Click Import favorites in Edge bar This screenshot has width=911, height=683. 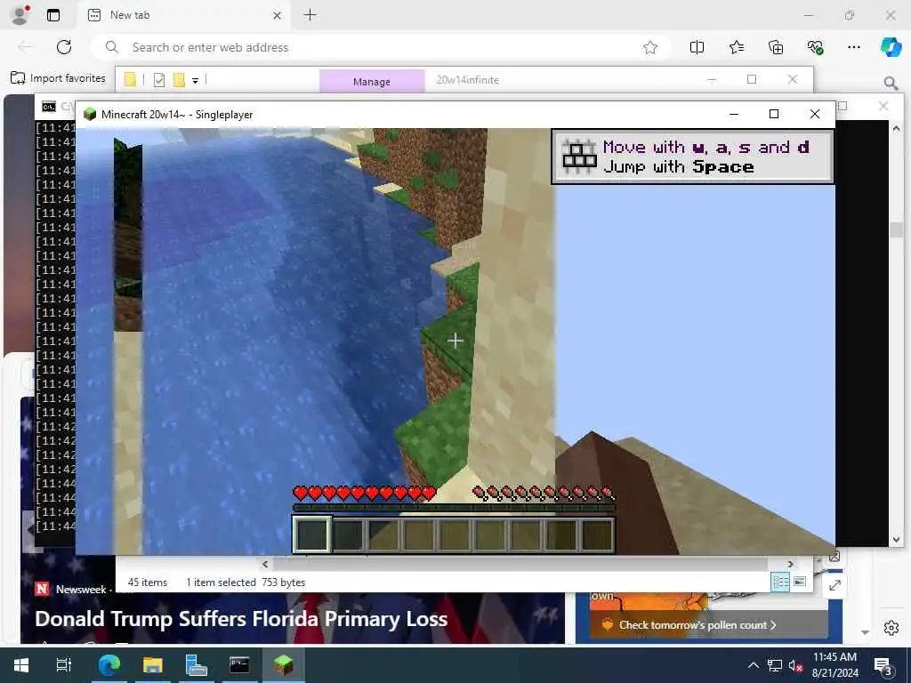coord(58,78)
